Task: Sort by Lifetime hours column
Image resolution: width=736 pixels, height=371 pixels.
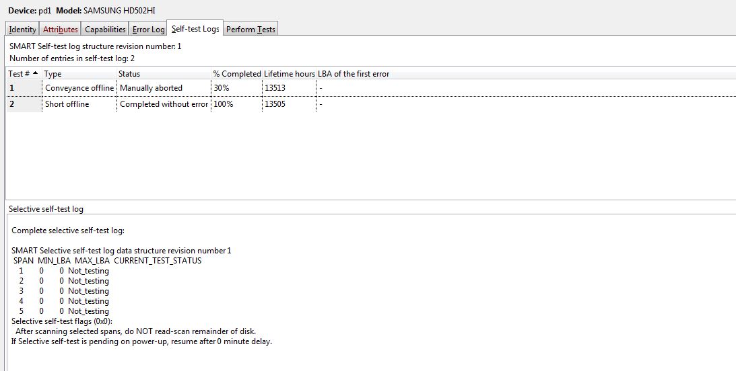Action: (x=289, y=73)
